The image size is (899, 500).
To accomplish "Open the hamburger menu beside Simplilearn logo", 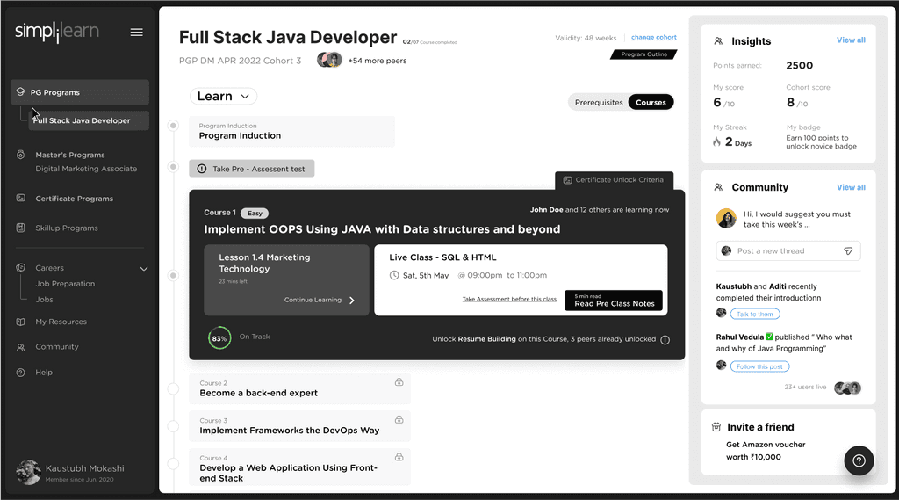I will [x=136, y=33].
